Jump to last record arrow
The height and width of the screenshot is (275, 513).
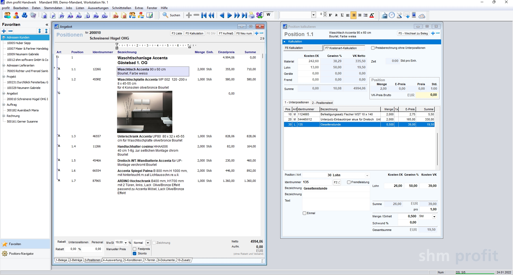pyautogui.click(x=244, y=15)
